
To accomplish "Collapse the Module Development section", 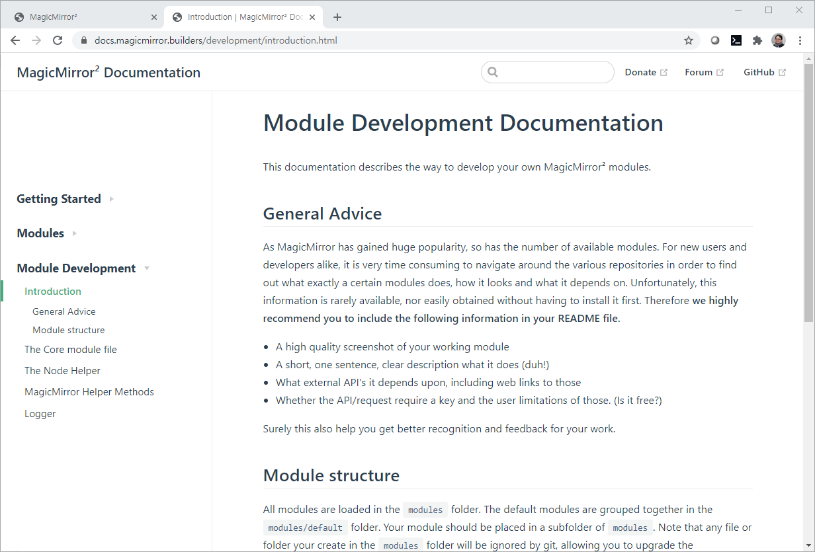I will tap(83, 268).
